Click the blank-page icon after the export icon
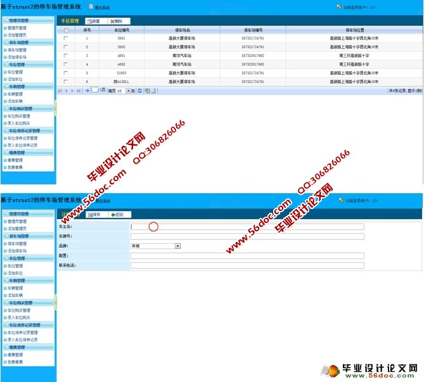Viewport: 424px width, 382px height. [153, 91]
